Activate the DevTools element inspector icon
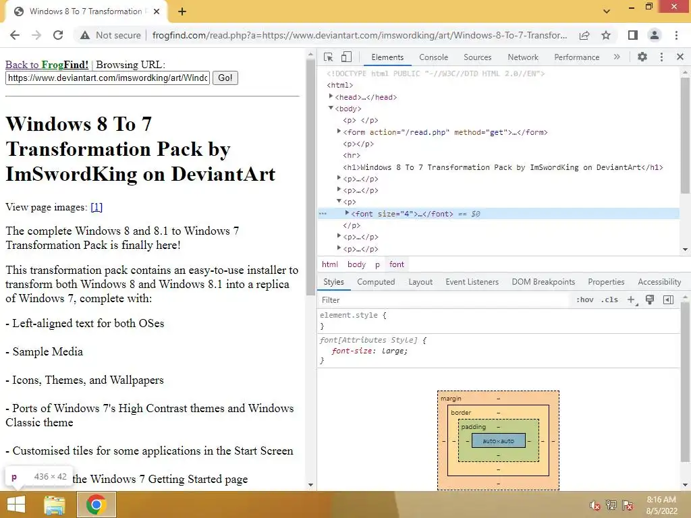Image resolution: width=691 pixels, height=518 pixels. (x=329, y=57)
